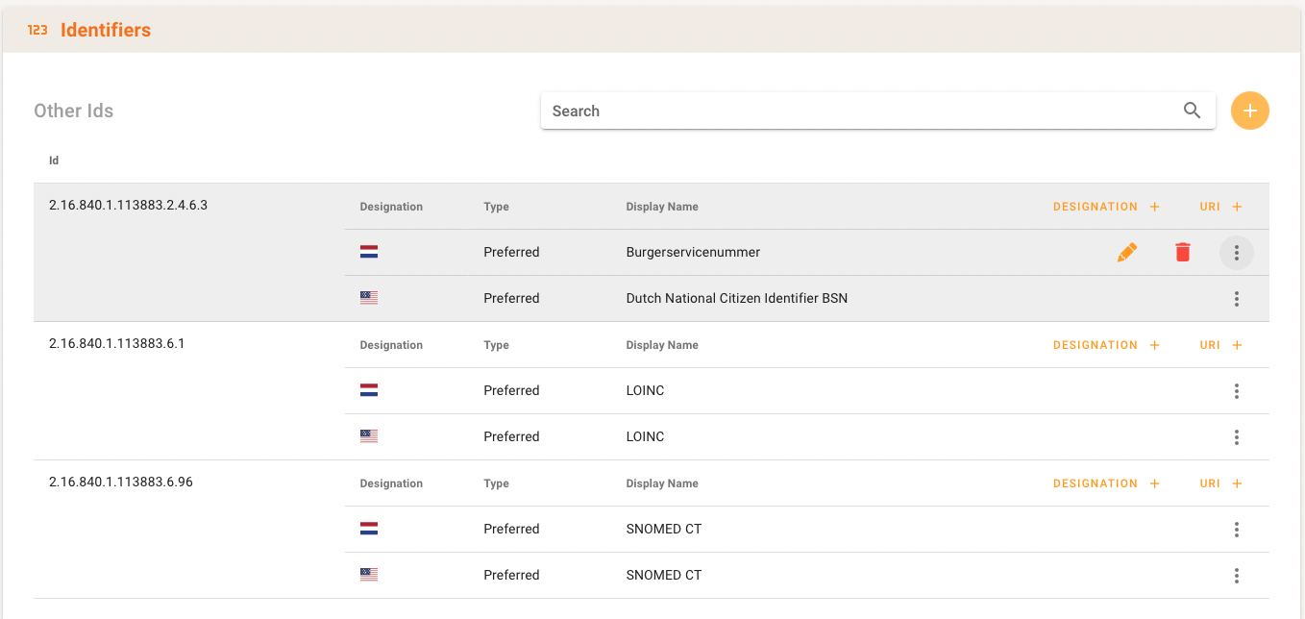
Task: Add URI to SNOMED CT identifier
Action: point(1220,483)
